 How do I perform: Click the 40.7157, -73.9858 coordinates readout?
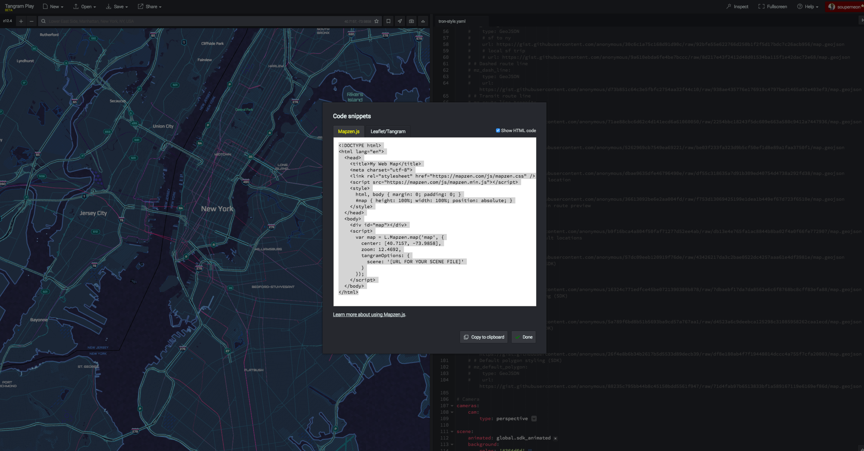click(357, 21)
